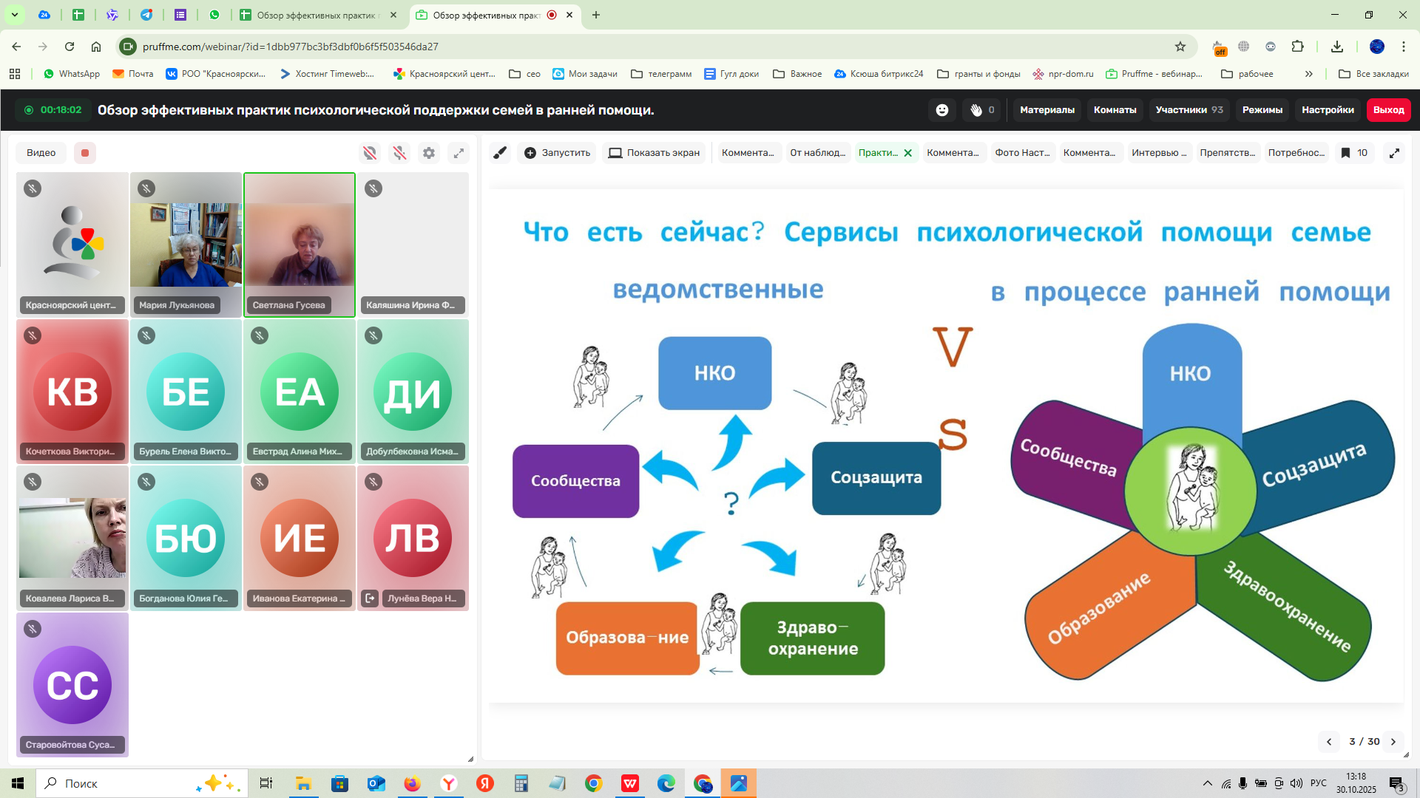Image resolution: width=1420 pixels, height=798 pixels.
Task: Bookmark this page with the star icon
Action: (x=1180, y=47)
